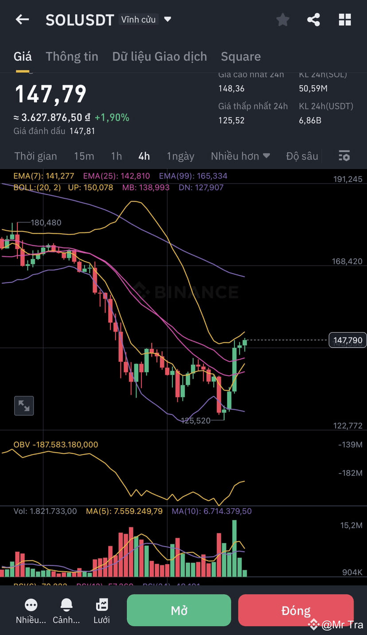Open the Square tab
The height and width of the screenshot is (635, 367).
pos(241,56)
